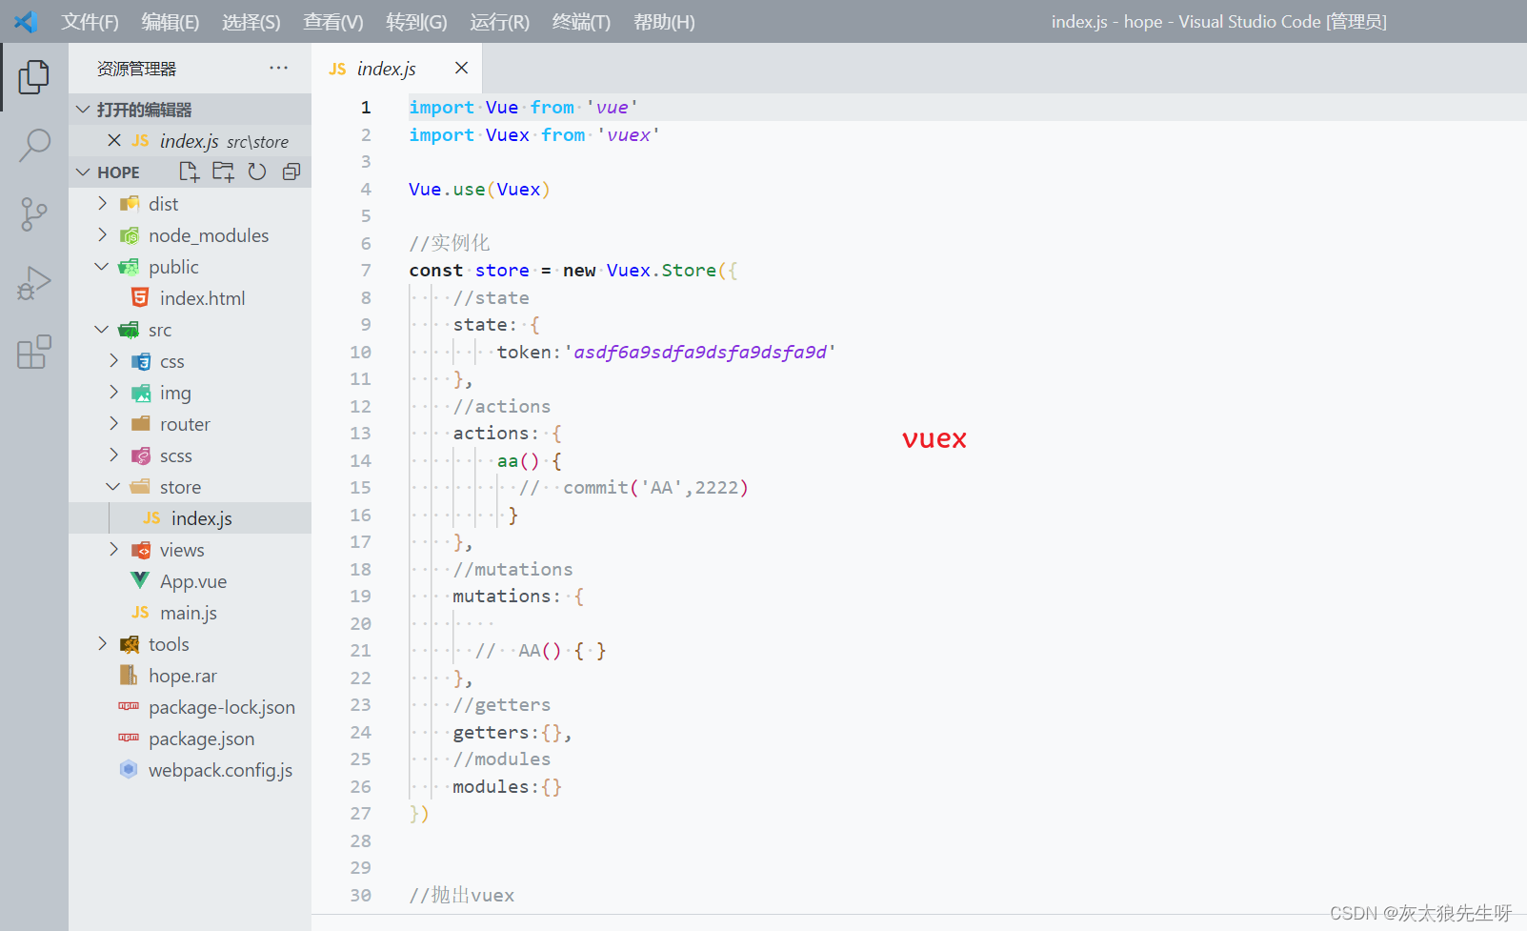Open the 文件(F) menu
The width and height of the screenshot is (1527, 931).
(90, 22)
